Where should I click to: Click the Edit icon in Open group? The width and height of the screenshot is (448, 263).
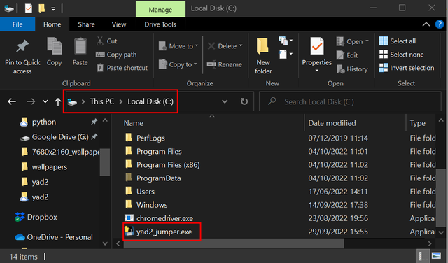point(340,55)
